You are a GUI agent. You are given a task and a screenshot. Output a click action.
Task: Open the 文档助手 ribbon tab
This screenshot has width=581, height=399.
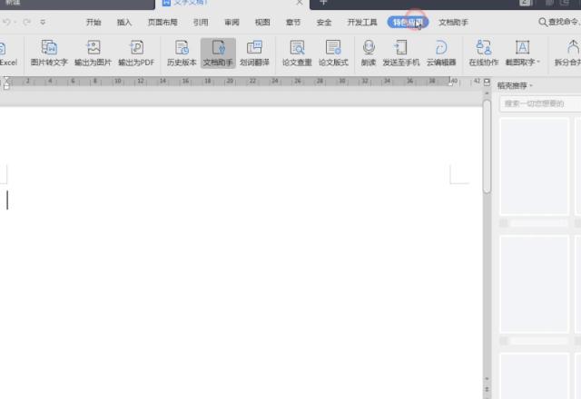[x=453, y=22]
